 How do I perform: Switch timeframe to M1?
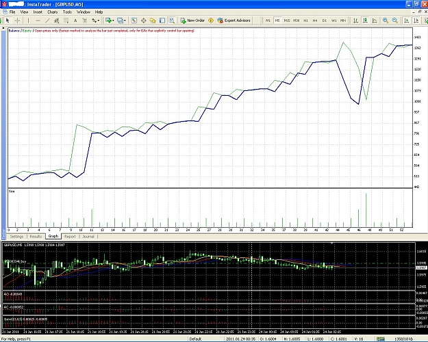(268, 21)
